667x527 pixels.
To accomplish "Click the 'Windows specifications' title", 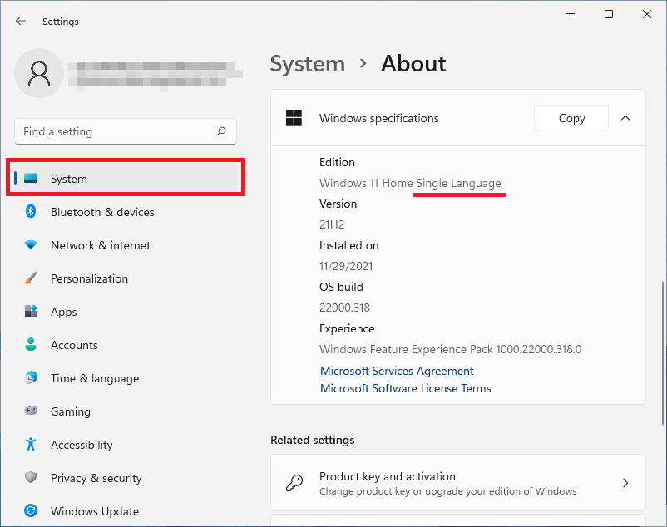I will pyautogui.click(x=378, y=118).
